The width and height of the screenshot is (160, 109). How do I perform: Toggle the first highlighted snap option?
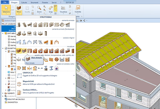point(55,7)
